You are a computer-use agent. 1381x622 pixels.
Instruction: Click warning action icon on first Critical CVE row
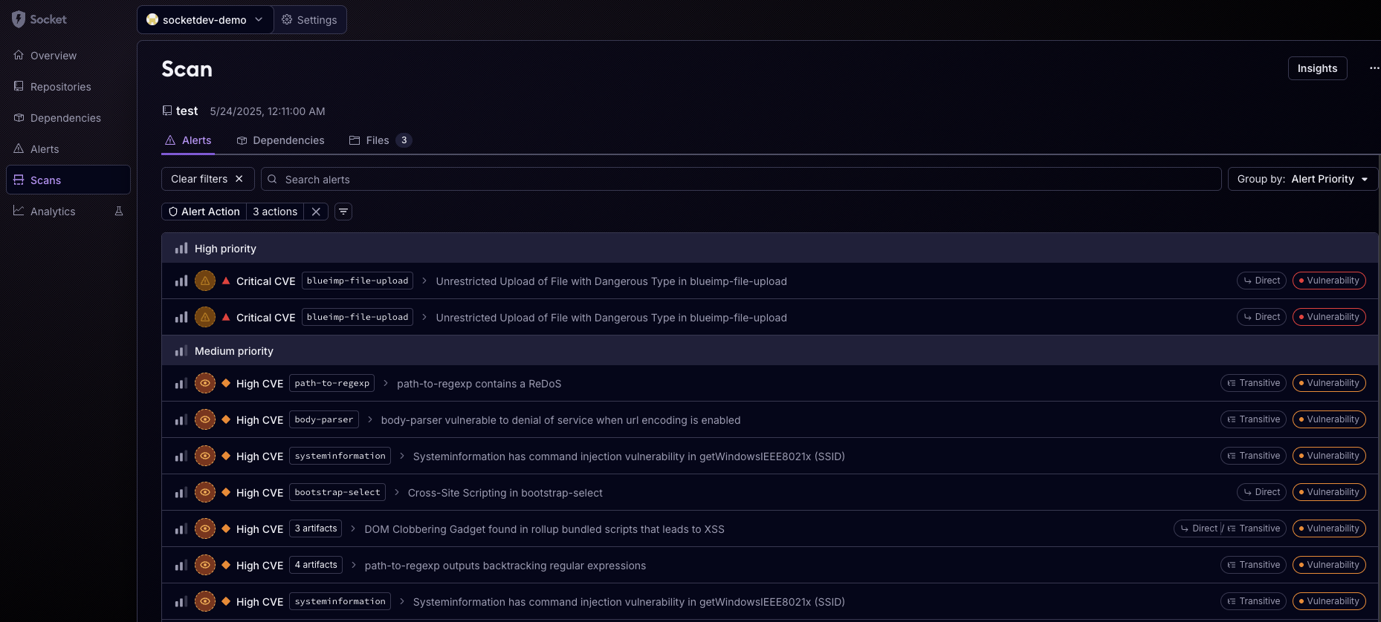click(205, 281)
